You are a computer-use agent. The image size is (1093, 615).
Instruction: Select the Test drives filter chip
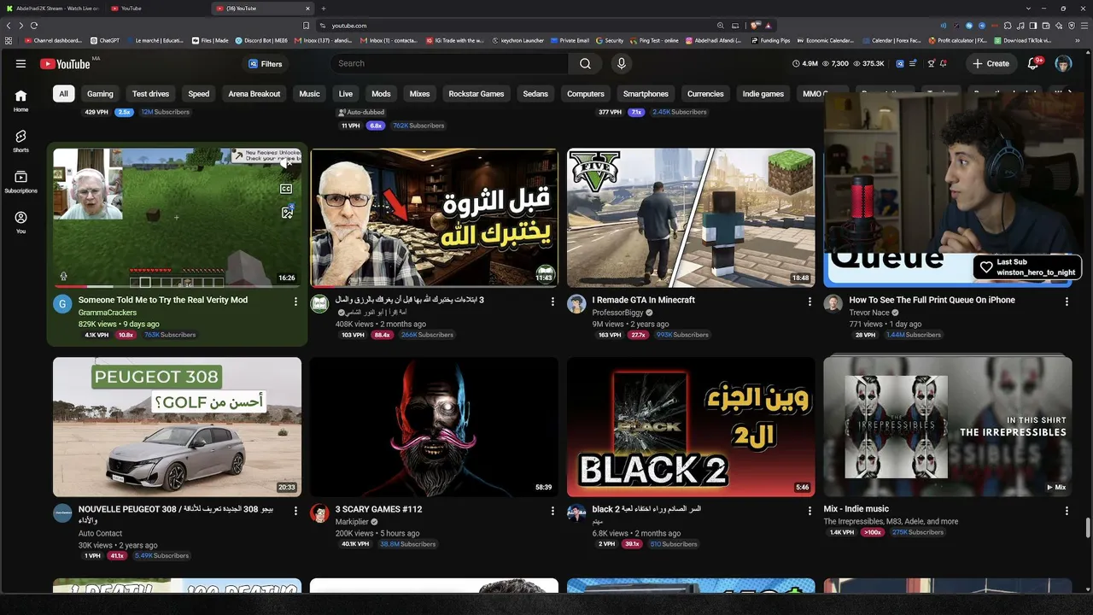point(150,94)
